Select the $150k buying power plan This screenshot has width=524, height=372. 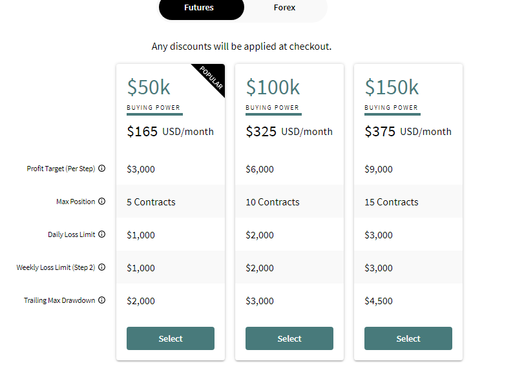[x=408, y=338]
